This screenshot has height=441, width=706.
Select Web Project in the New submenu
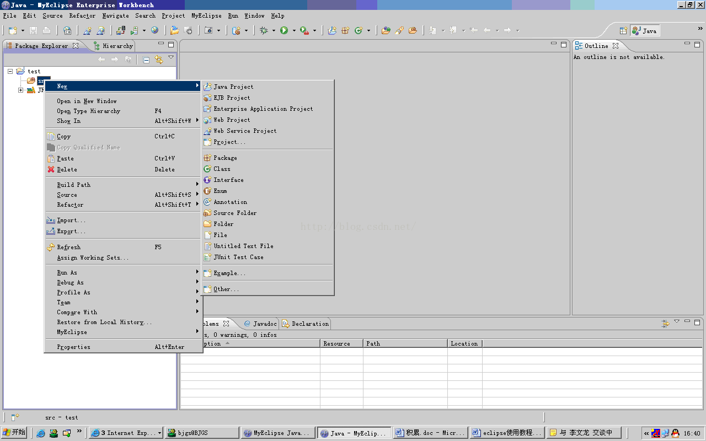[268, 120]
